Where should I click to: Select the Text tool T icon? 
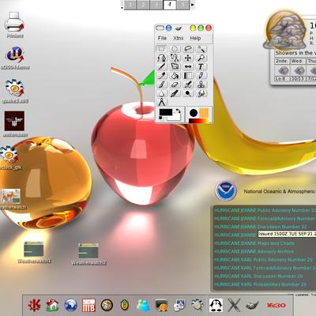201,67
